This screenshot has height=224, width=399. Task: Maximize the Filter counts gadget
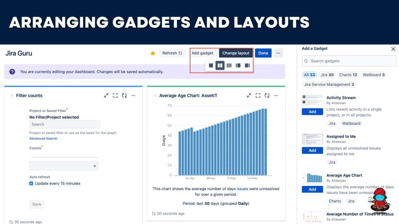click(115, 96)
